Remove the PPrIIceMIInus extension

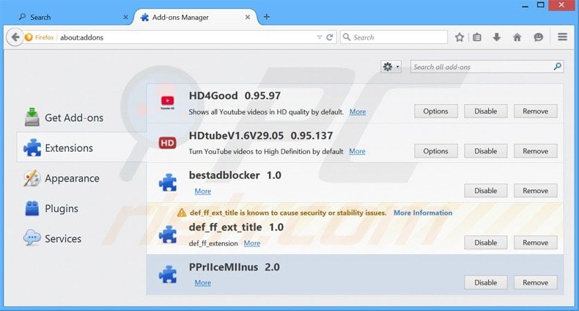[536, 282]
